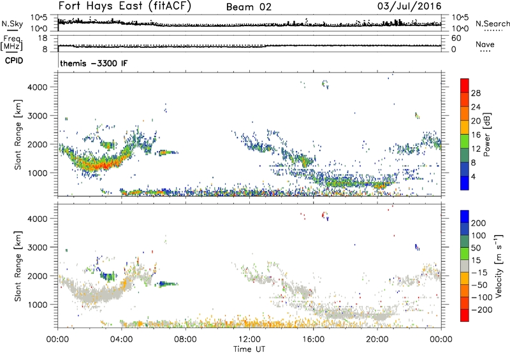Click the '4000' tick on power panel
Image resolution: width=510 pixels, height=353 pixels.
[38, 87]
